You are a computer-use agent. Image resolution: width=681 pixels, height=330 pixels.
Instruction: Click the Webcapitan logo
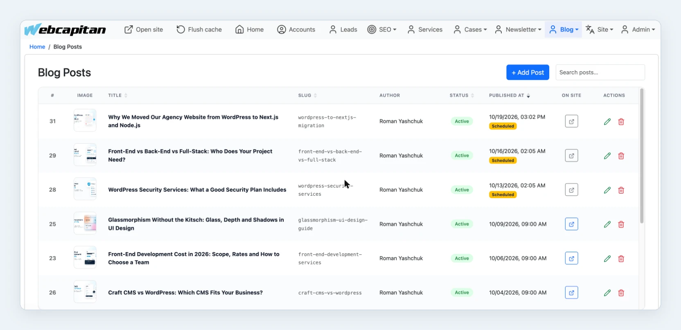pyautogui.click(x=65, y=29)
